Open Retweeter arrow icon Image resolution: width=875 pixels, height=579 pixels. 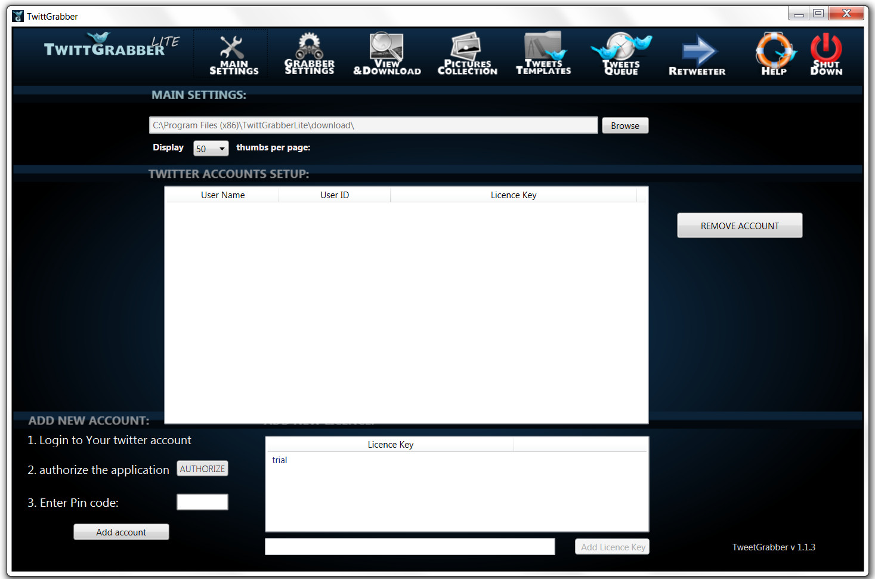pyautogui.click(x=697, y=55)
